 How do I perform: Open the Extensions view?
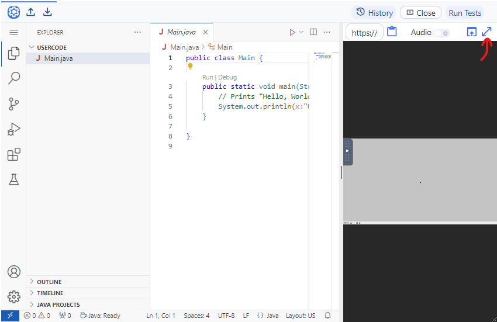tap(13, 154)
